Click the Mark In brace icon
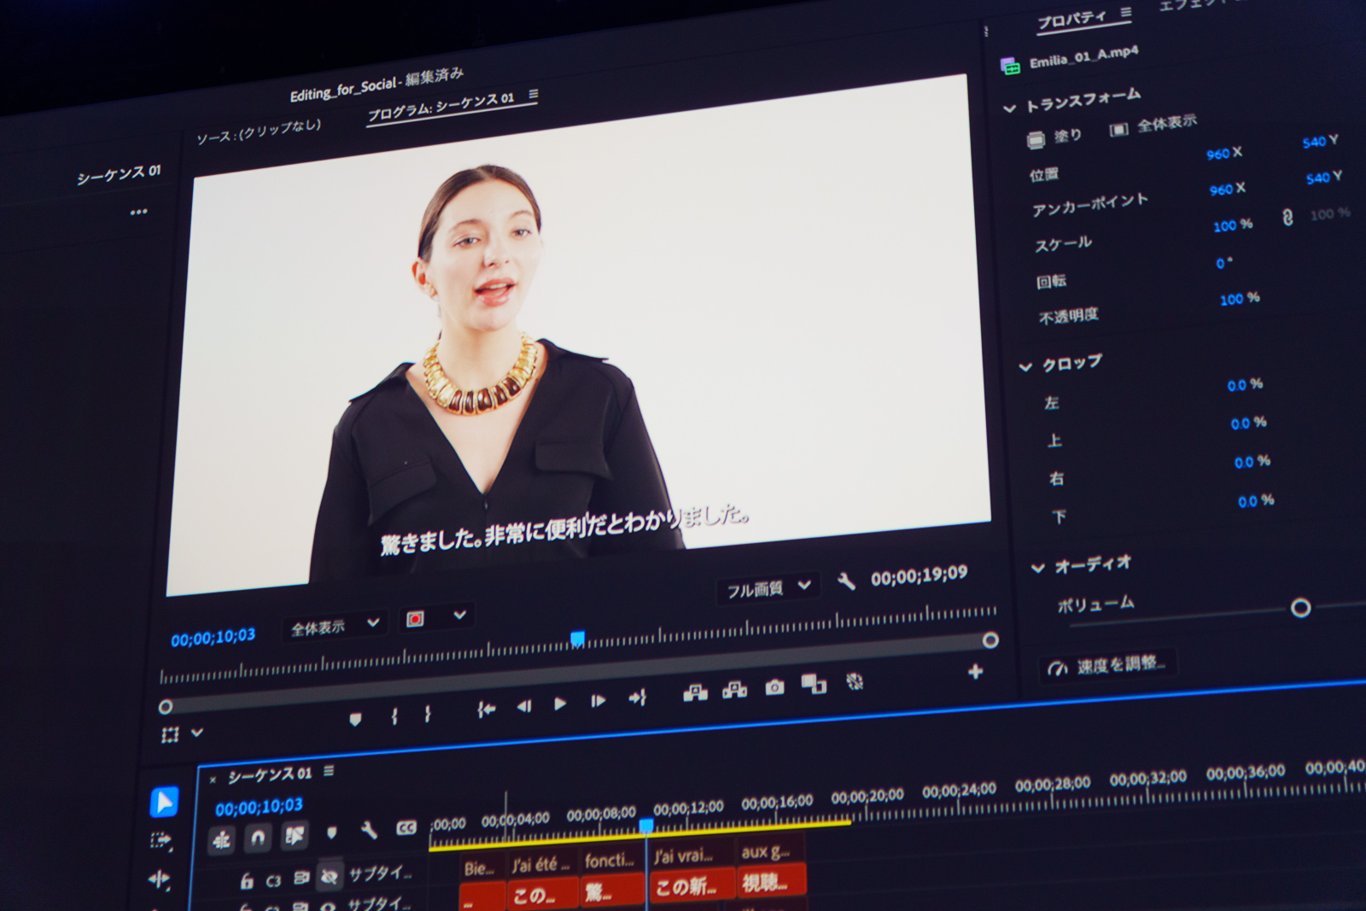 [x=394, y=715]
